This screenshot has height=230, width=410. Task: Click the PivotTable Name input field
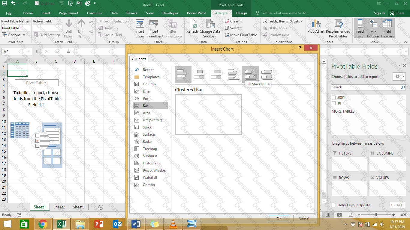(x=16, y=28)
